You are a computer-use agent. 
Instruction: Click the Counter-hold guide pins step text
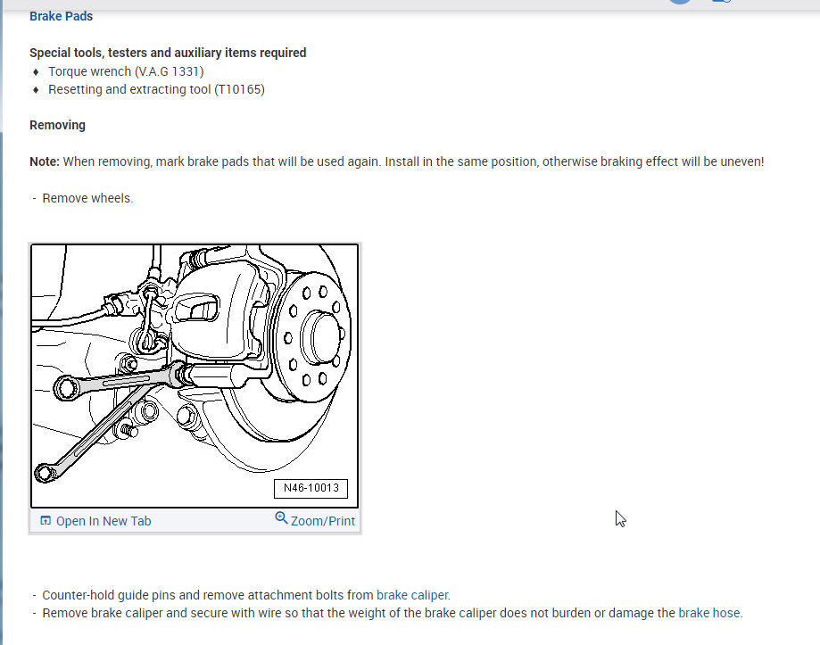[x=245, y=595]
